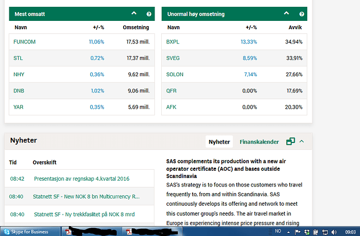
Task: Open the FUNCOM stock link
Action: [x=25, y=42]
